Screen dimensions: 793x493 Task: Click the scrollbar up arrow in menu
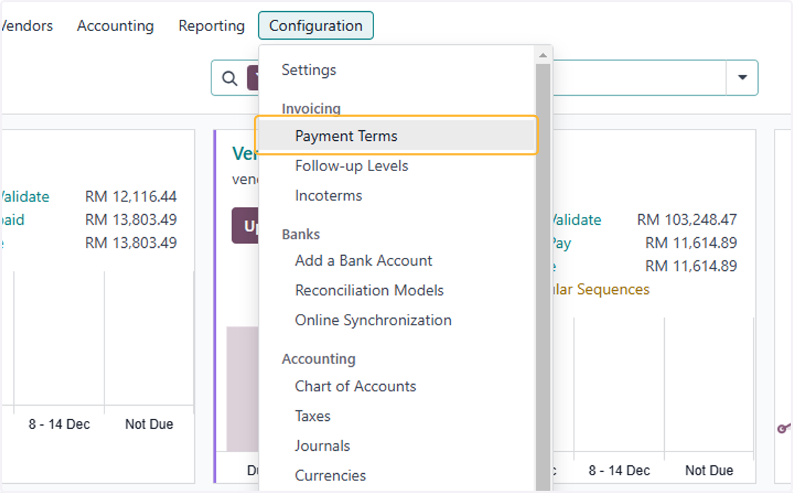[x=543, y=56]
